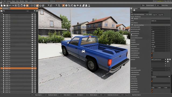Uncheck the overrideAdvance checkbox
Screen dimensions: 172x97
[x=152, y=53]
